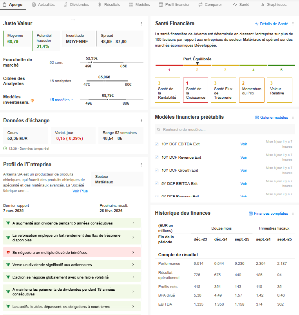Click the 52-week market range slider marker
Screen dimensions: 299x315
click(91, 62)
